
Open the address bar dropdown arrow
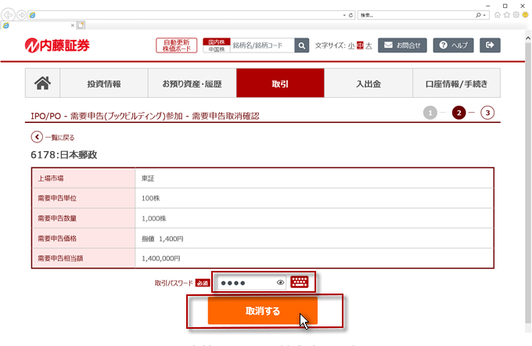click(344, 16)
